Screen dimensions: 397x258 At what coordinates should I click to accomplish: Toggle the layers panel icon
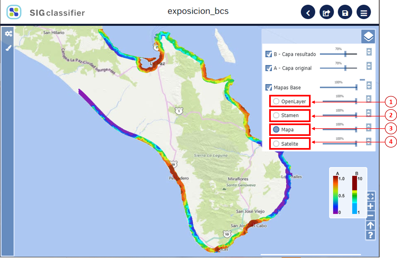pos(368,36)
